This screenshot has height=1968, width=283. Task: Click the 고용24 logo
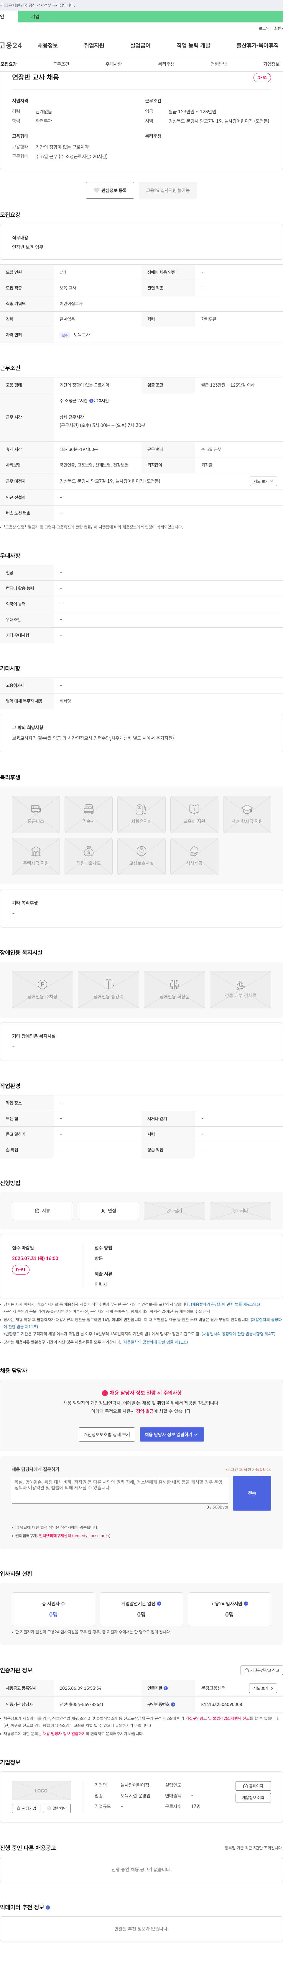(x=11, y=46)
